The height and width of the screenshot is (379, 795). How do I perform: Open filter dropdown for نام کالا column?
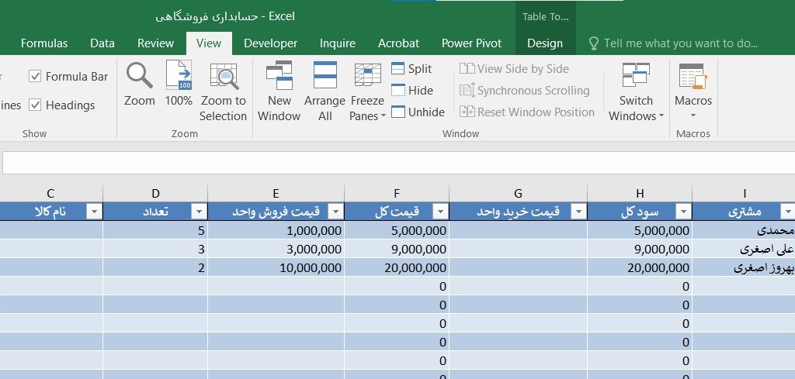pyautogui.click(x=94, y=212)
